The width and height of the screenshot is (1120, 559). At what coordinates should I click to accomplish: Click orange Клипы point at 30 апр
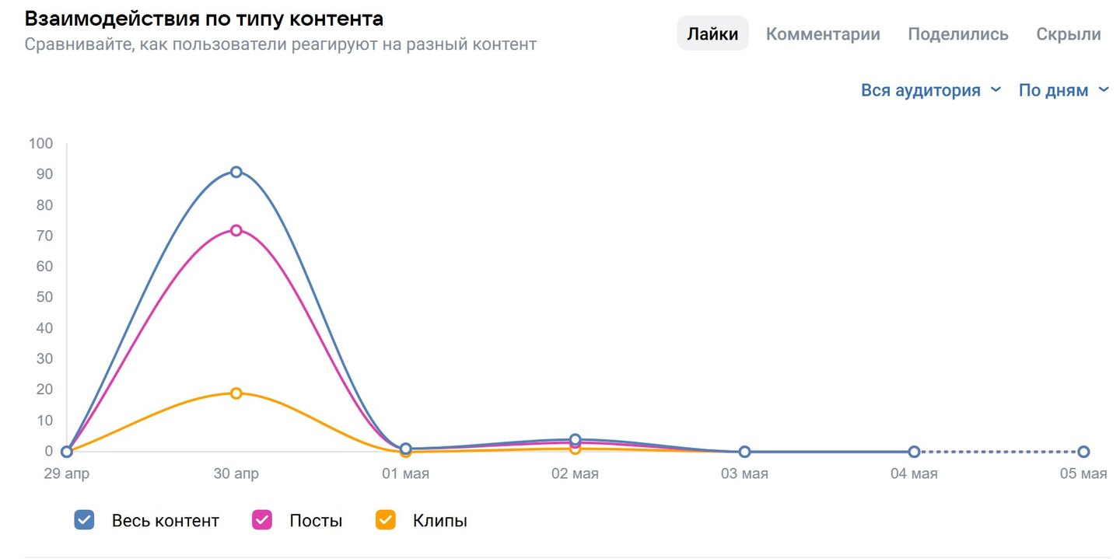tap(236, 393)
